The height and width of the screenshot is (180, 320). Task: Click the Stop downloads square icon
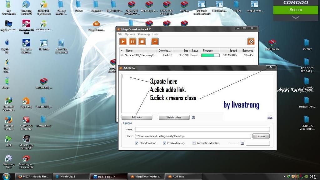click(x=142, y=42)
